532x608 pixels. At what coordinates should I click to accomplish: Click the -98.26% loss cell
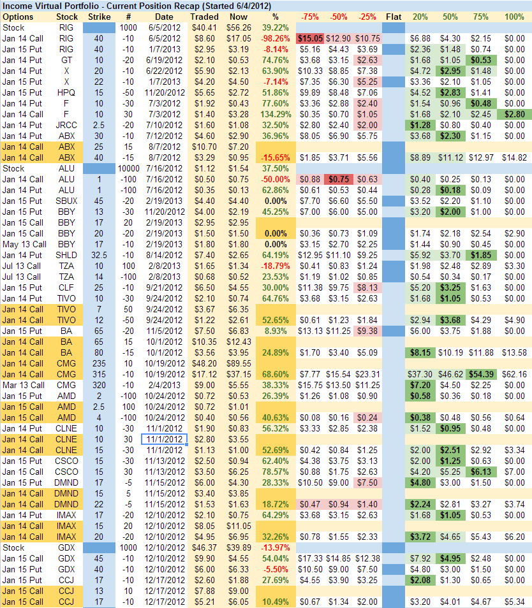tap(275, 39)
